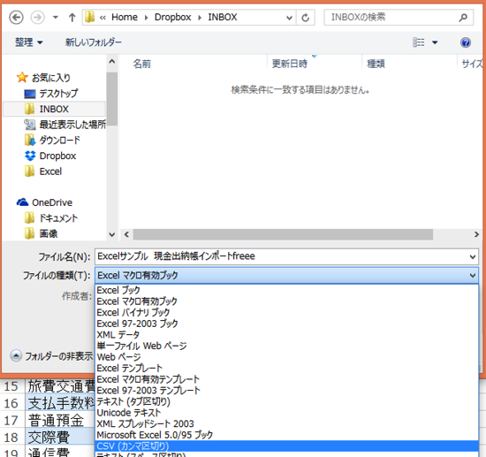Click the Back navigation arrow

coord(16,17)
